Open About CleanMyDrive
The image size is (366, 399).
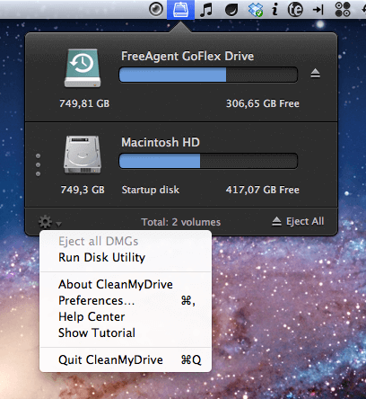(116, 284)
